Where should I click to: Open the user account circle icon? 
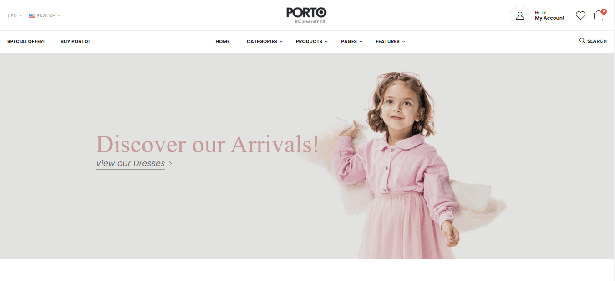point(520,15)
